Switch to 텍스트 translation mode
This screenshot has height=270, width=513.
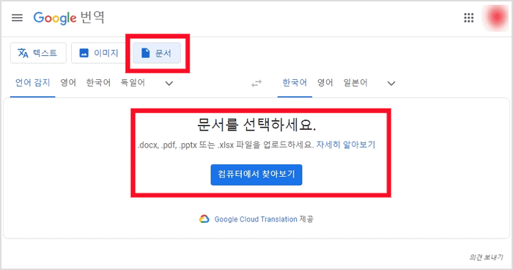38,53
